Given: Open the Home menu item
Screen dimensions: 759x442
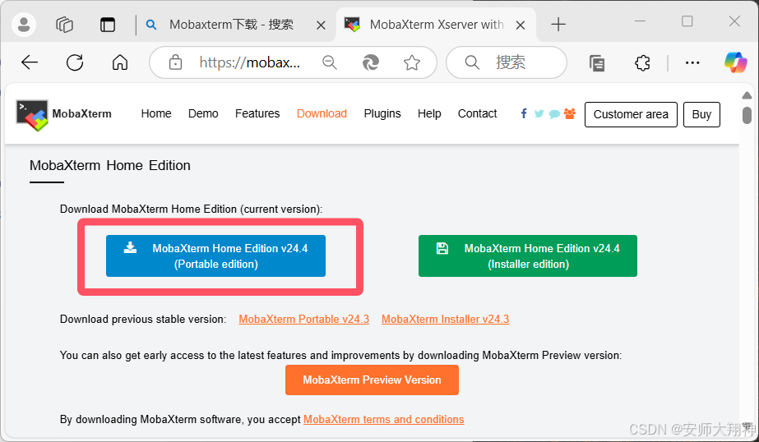Looking at the screenshot, I should pyautogui.click(x=156, y=113).
